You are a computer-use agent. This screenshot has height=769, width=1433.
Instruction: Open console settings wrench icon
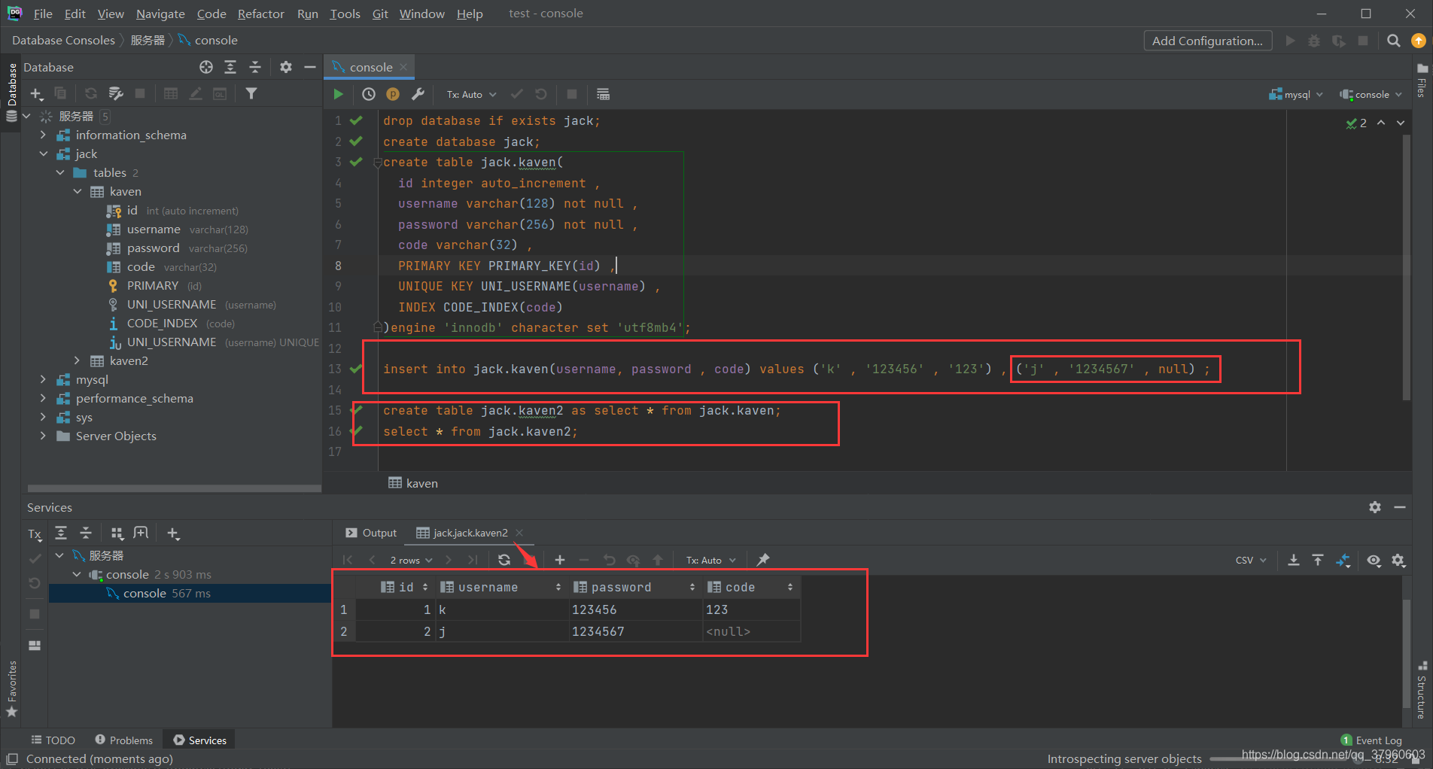pyautogui.click(x=418, y=94)
